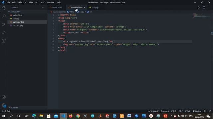213x119 pixels.
Task: Open the Accounts menu icon
Action: 4,97
